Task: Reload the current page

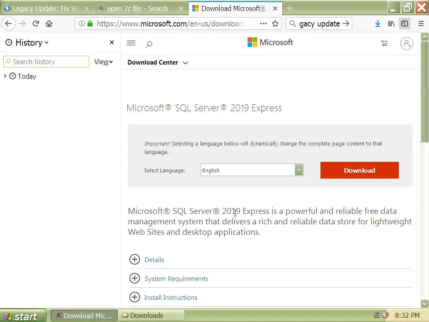Action: [x=36, y=23]
